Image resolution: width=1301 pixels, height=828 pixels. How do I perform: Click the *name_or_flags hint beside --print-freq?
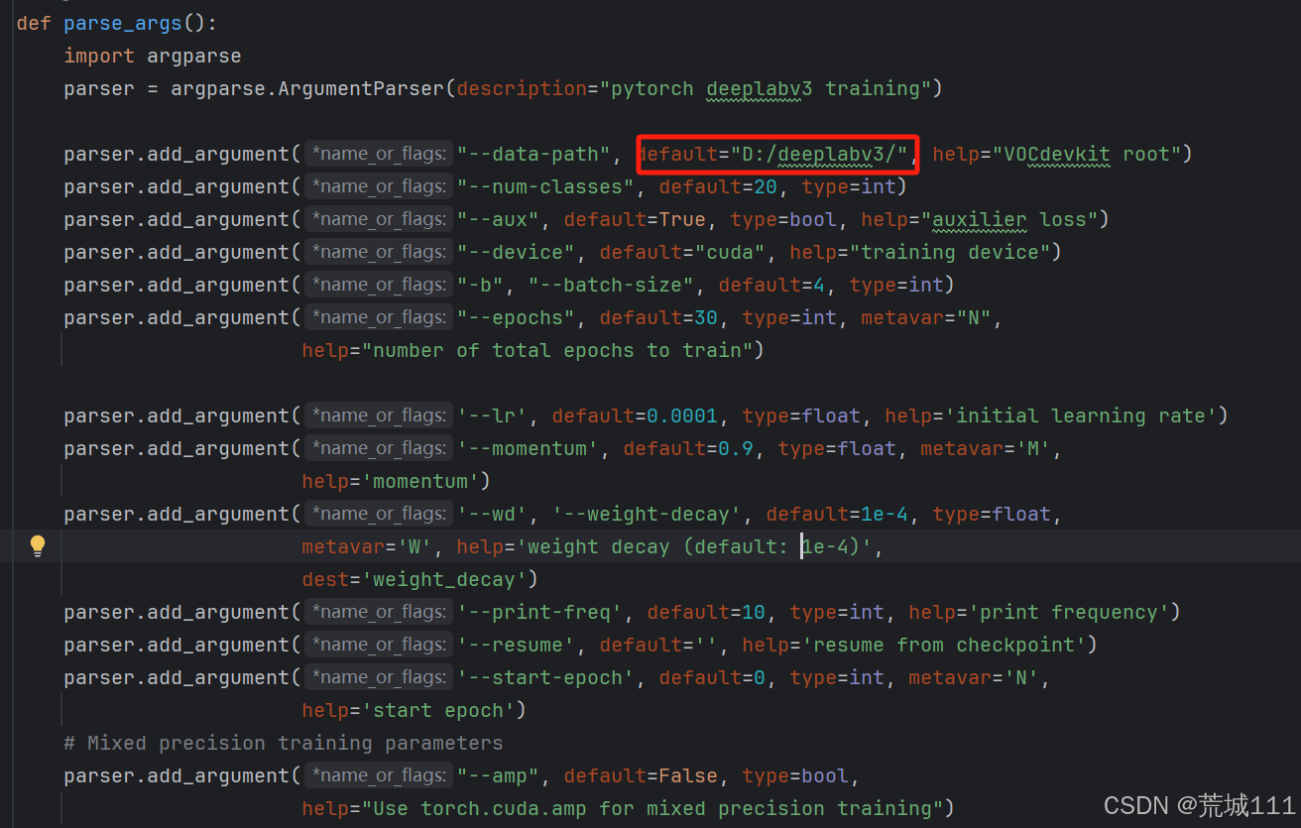pyautogui.click(x=378, y=611)
